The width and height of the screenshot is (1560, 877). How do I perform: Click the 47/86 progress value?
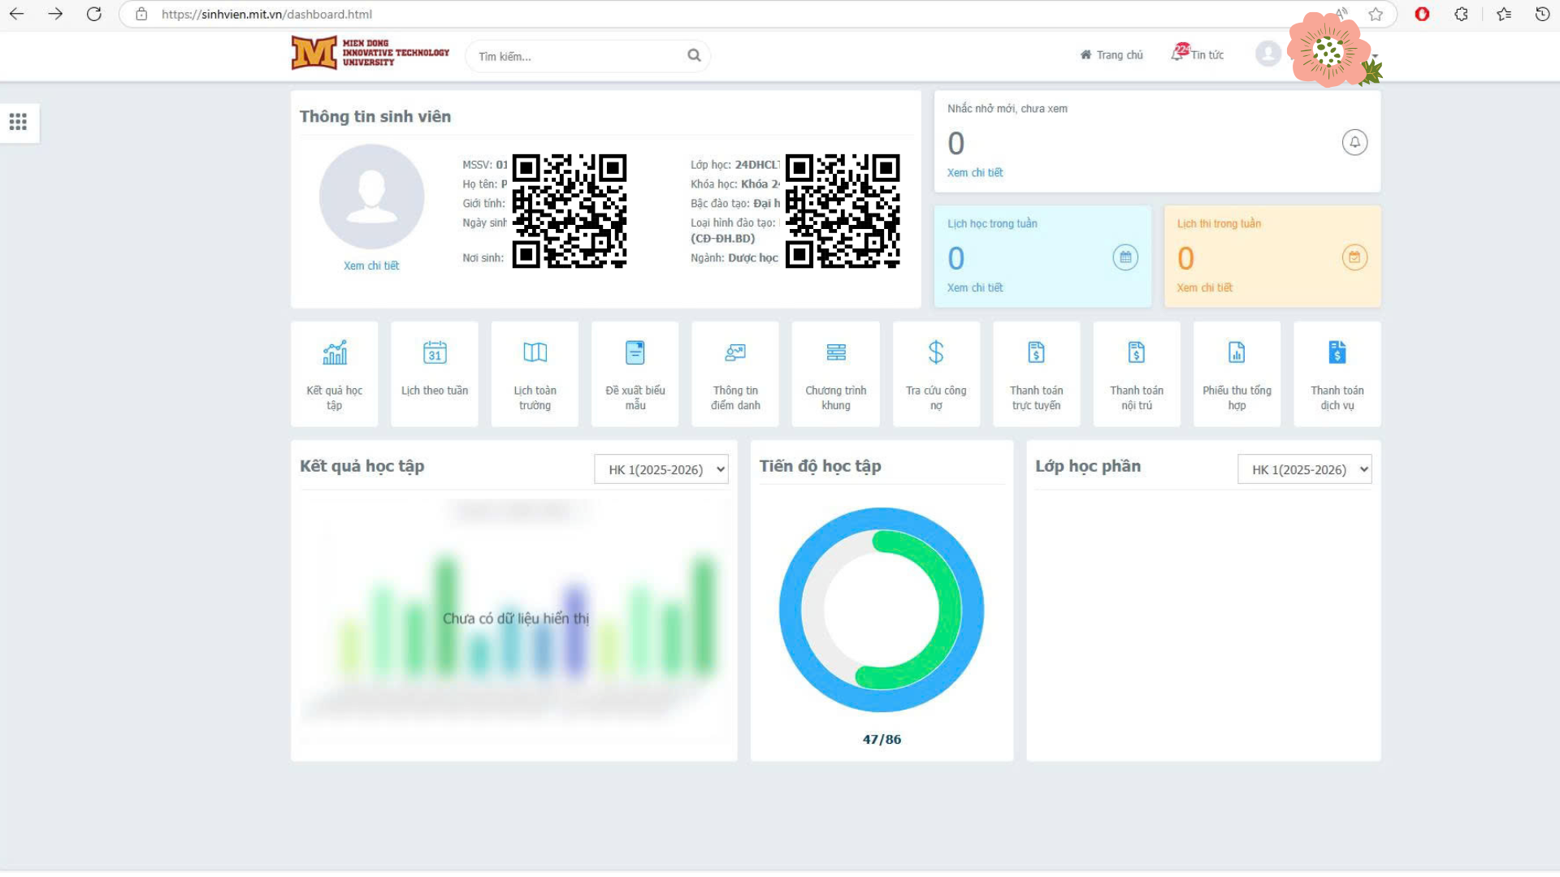882,740
